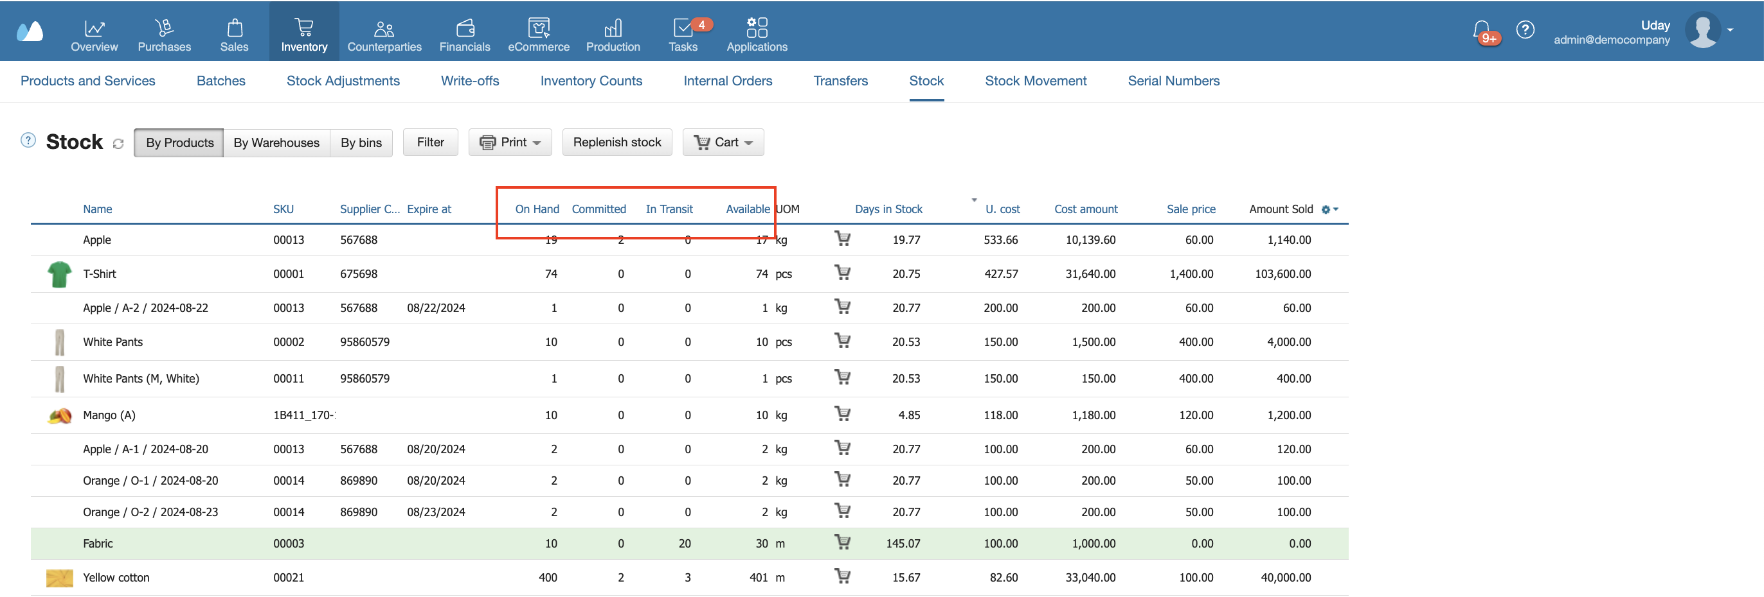Click the app logo in top-left corner
The height and width of the screenshot is (597, 1764).
[x=30, y=31]
